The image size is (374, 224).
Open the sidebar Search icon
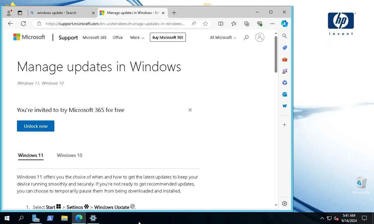click(285, 36)
